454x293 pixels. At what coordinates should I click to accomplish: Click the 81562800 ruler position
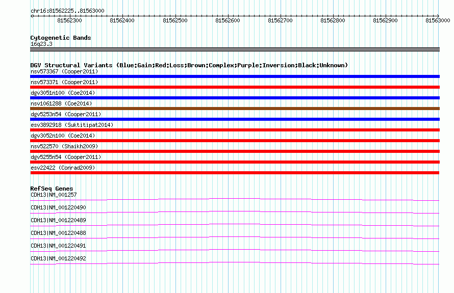333,20
